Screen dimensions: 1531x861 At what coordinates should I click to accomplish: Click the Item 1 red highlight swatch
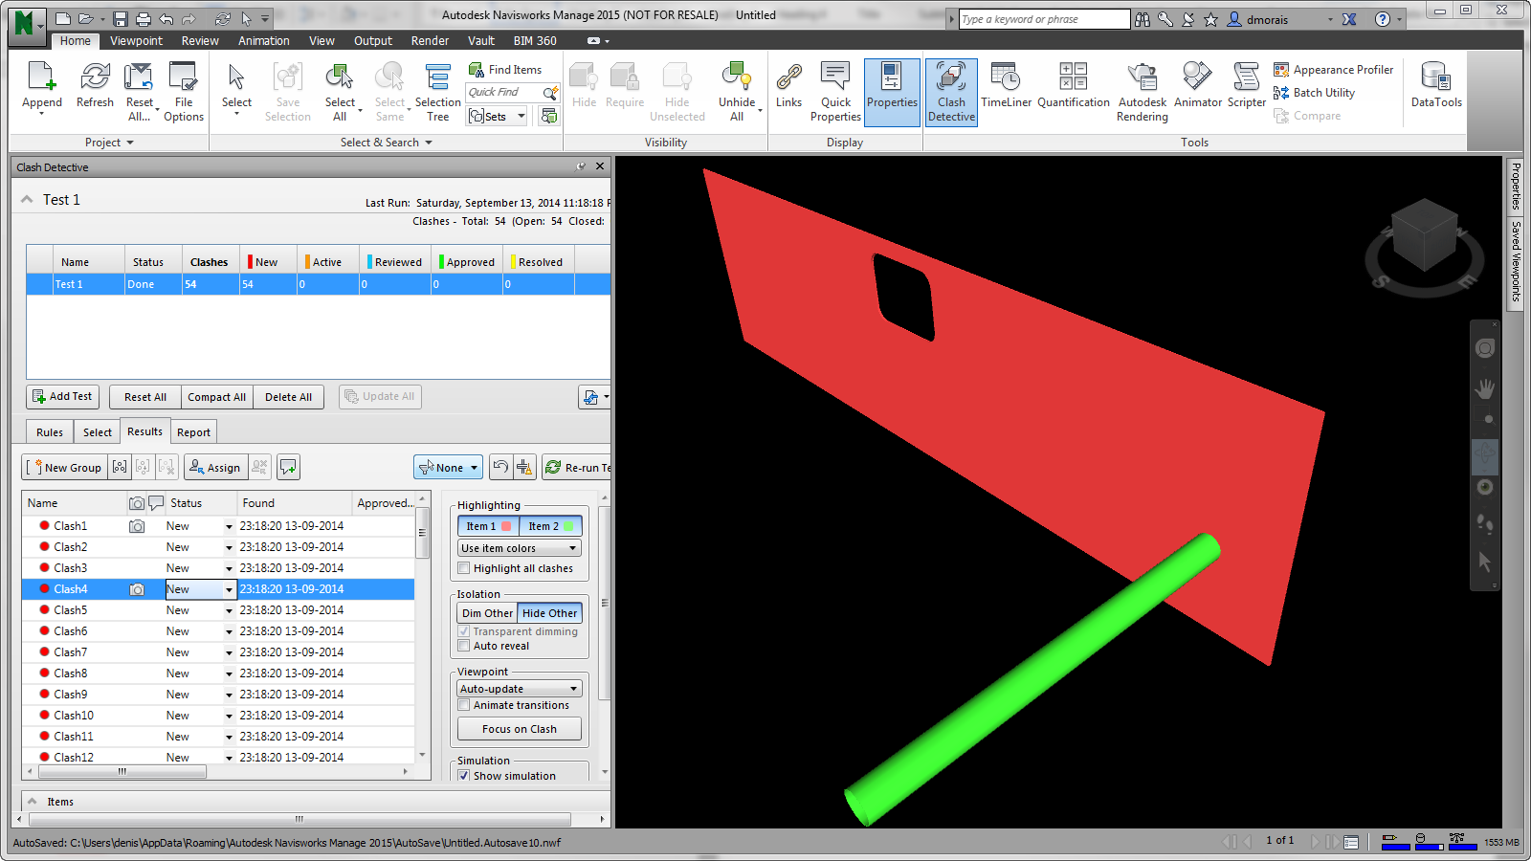click(506, 526)
